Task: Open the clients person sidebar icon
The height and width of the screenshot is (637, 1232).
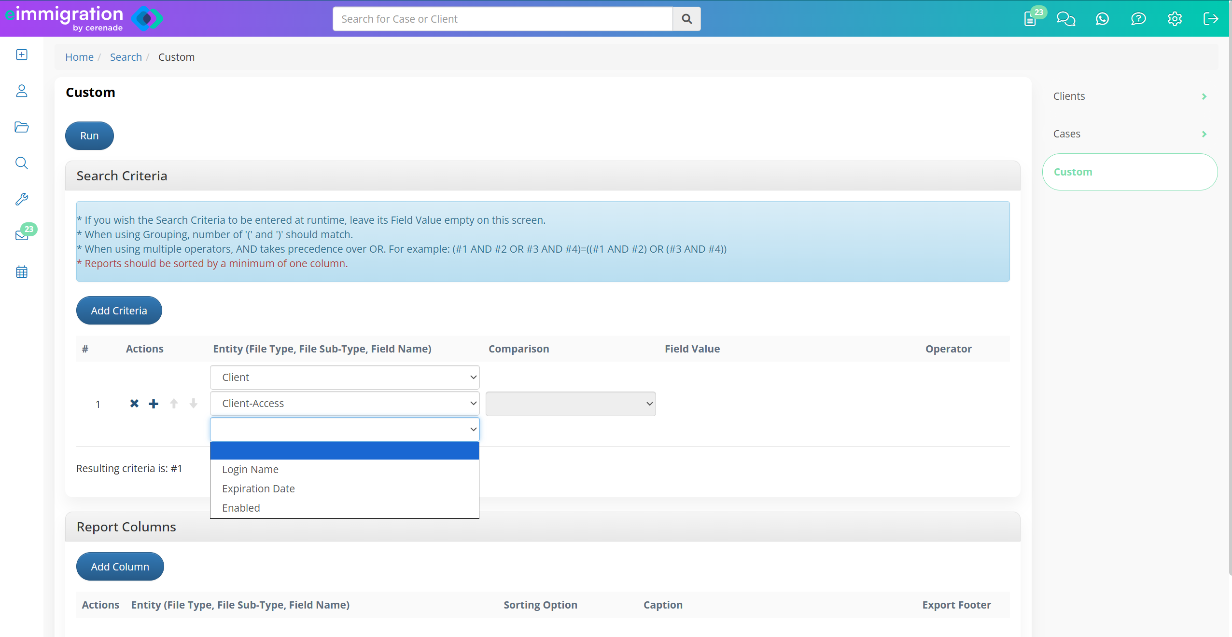Action: point(22,91)
